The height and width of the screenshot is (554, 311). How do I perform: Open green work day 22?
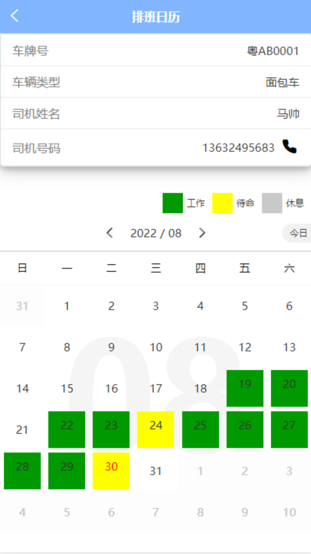coord(67,430)
